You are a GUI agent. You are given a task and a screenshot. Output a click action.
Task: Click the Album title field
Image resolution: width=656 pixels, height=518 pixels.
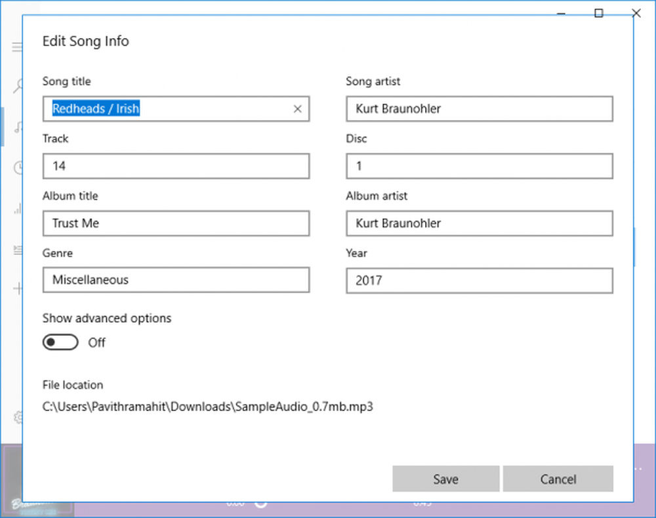pyautogui.click(x=176, y=224)
